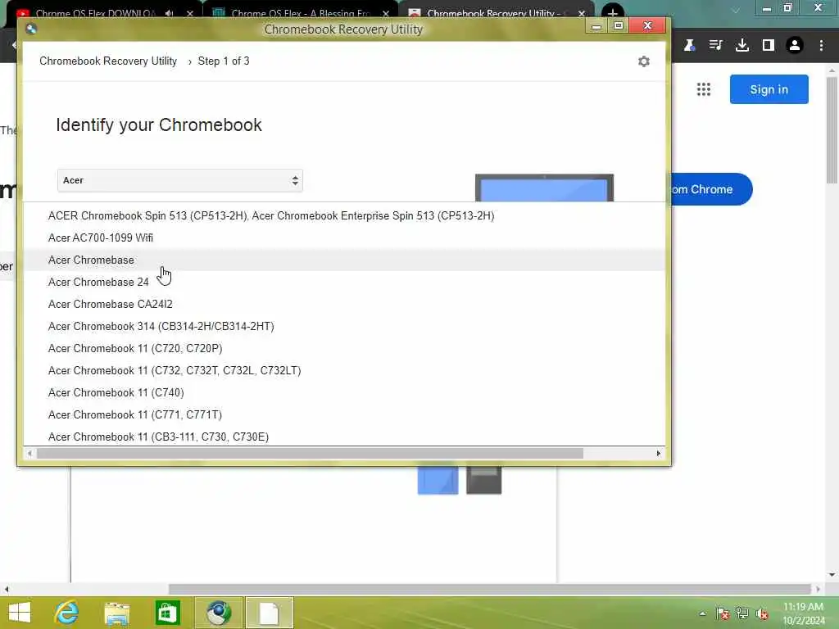The image size is (839, 629).
Task: Click the browser vertical scrollbar
Action: pyautogui.click(x=832, y=130)
